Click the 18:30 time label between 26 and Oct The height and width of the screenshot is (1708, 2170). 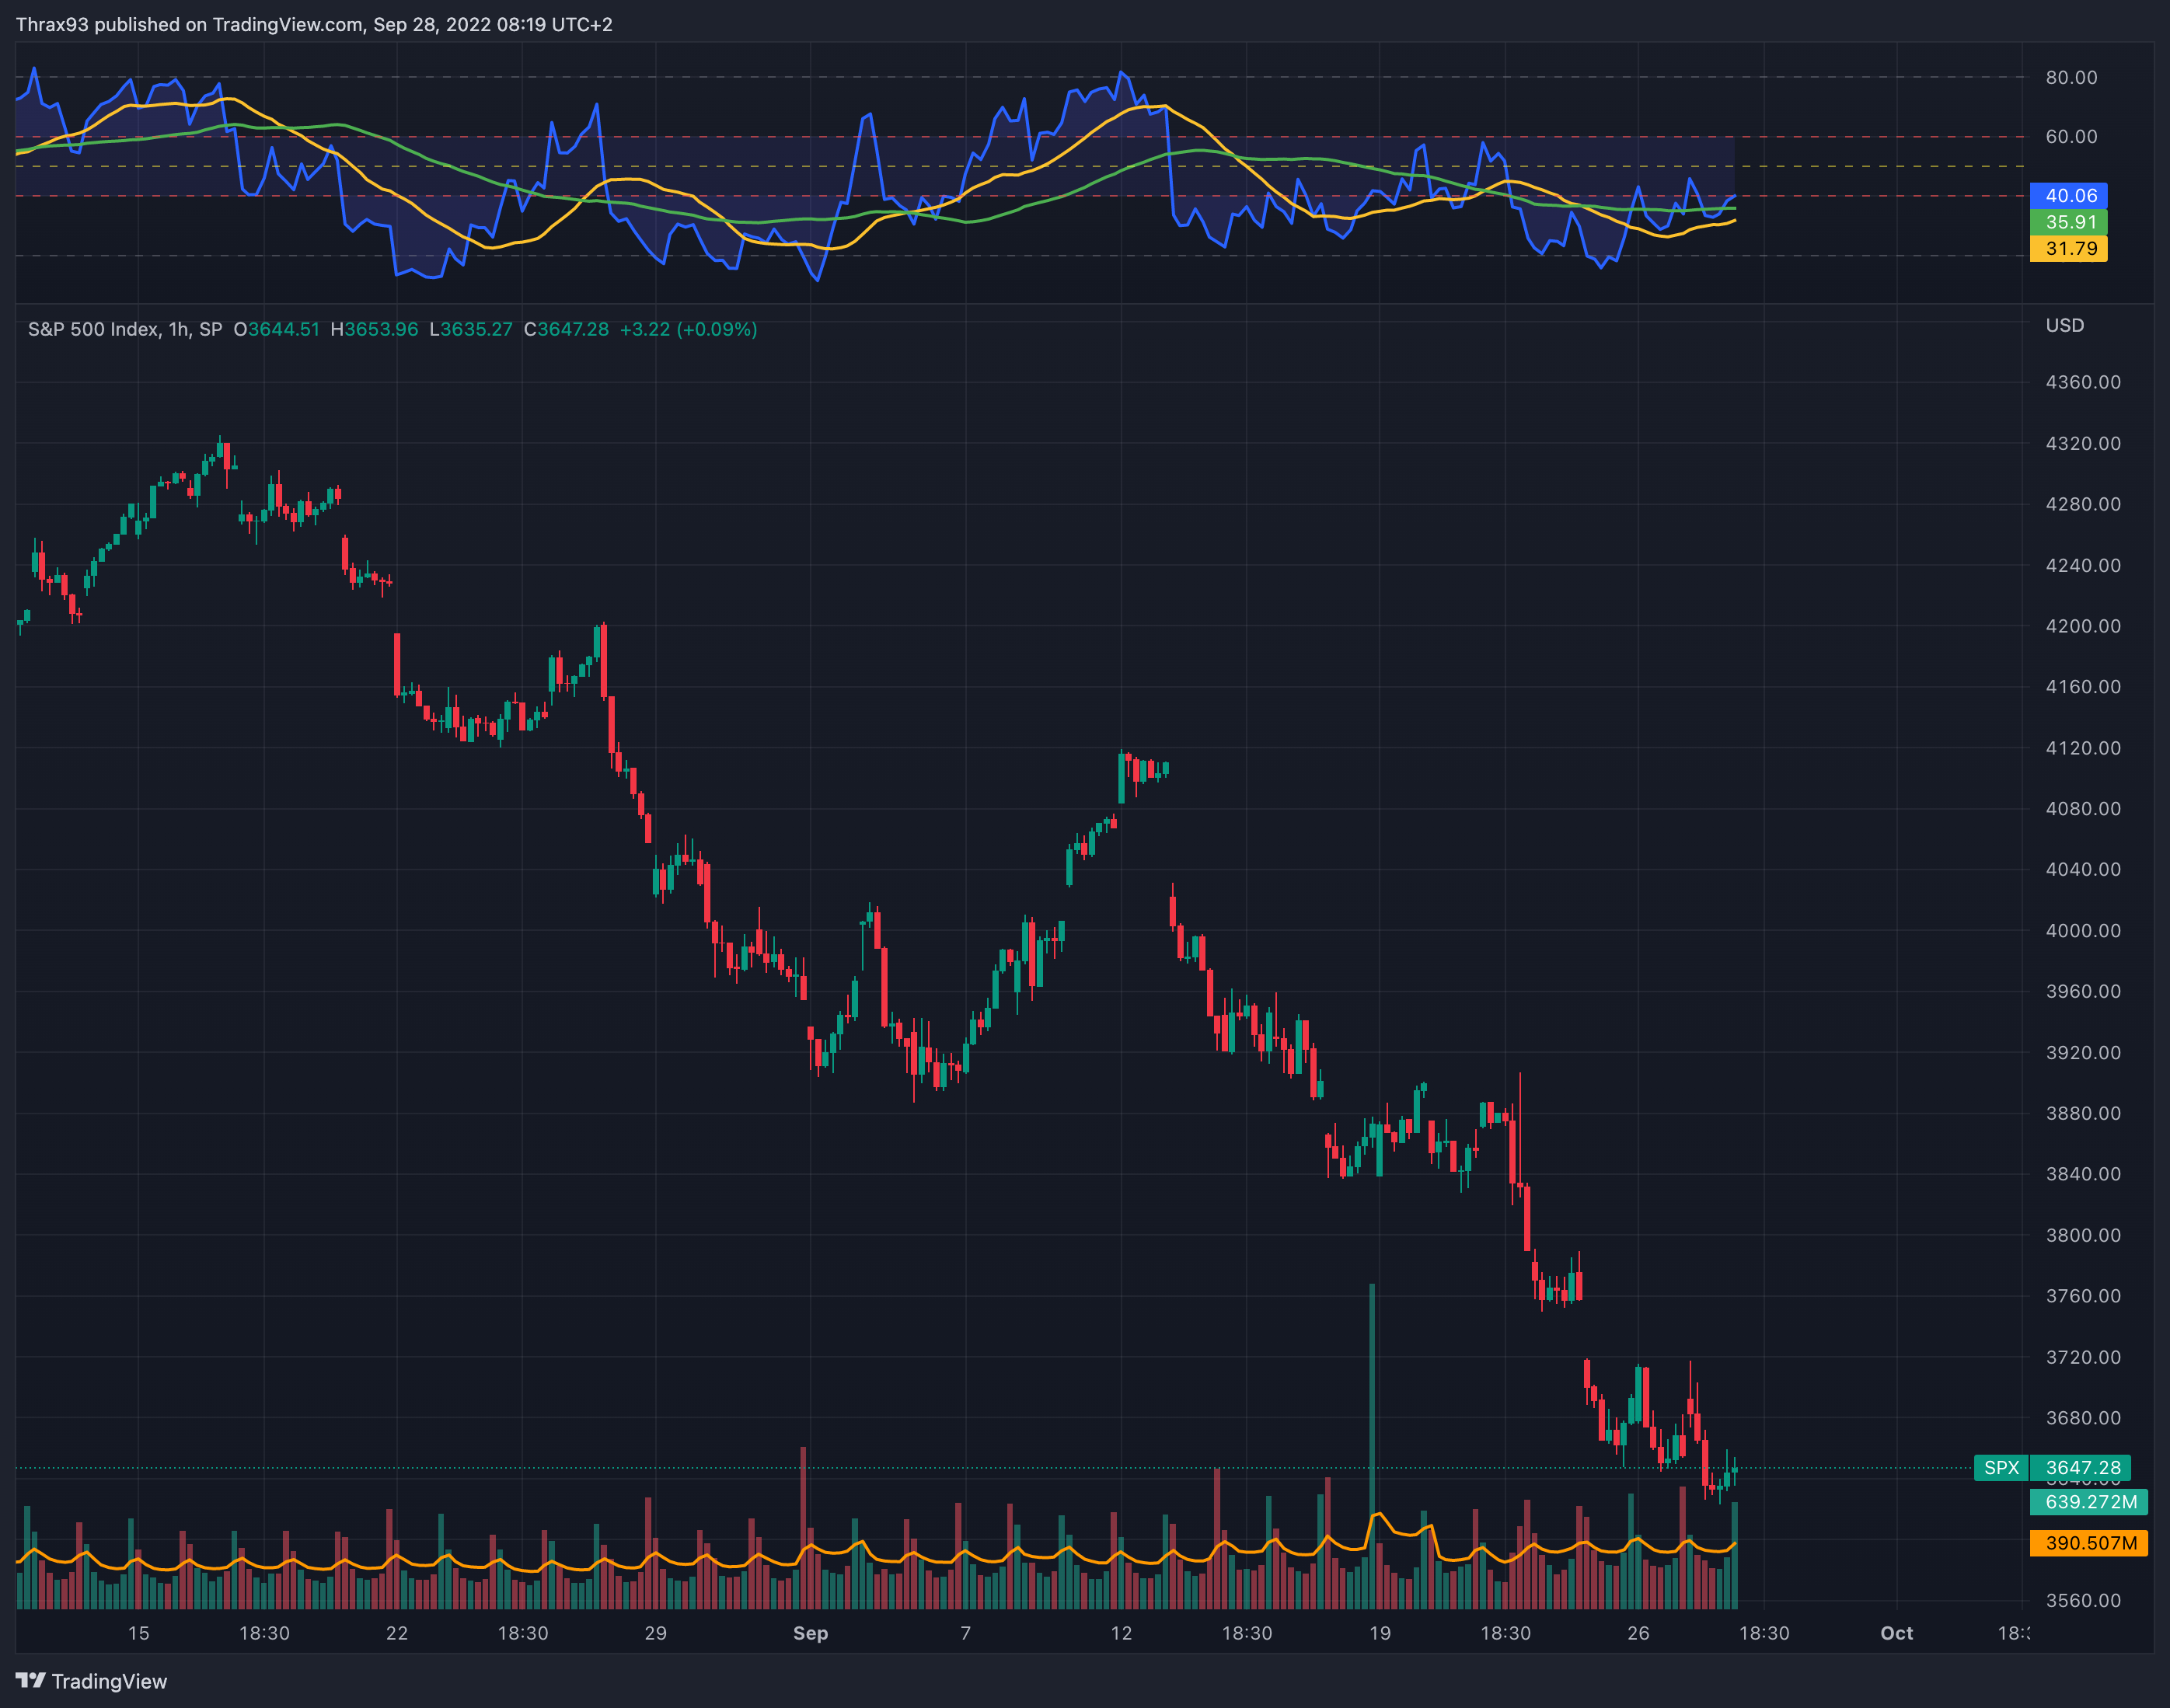click(1764, 1633)
